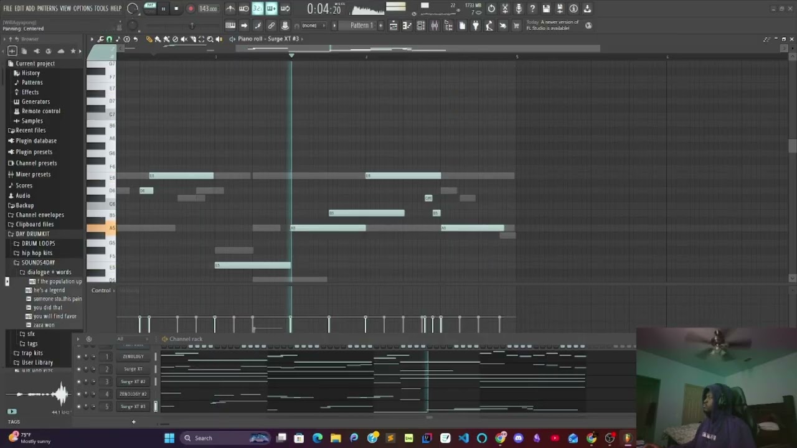Mute the Surge XT #2 channel LED
Viewport: 797px width, 448px height.
[x=79, y=381]
